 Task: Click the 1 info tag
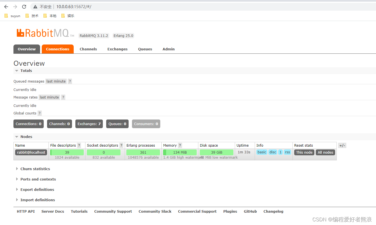click(x=280, y=152)
